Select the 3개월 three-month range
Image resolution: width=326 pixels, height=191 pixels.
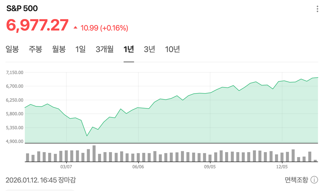pyautogui.click(x=105, y=50)
